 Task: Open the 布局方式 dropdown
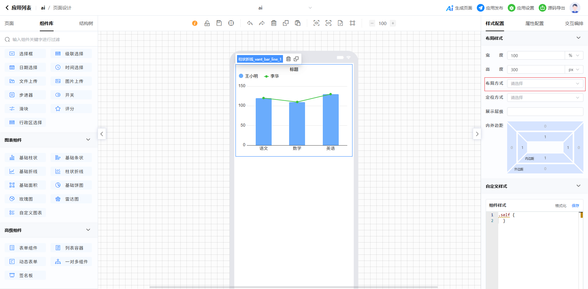point(545,83)
